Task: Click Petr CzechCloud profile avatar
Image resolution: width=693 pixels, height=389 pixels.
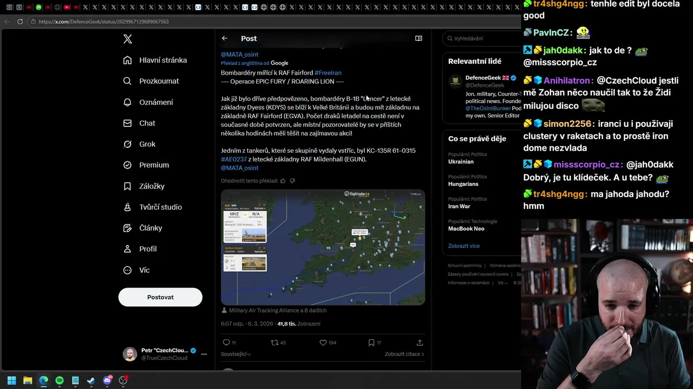Action: [130, 354]
